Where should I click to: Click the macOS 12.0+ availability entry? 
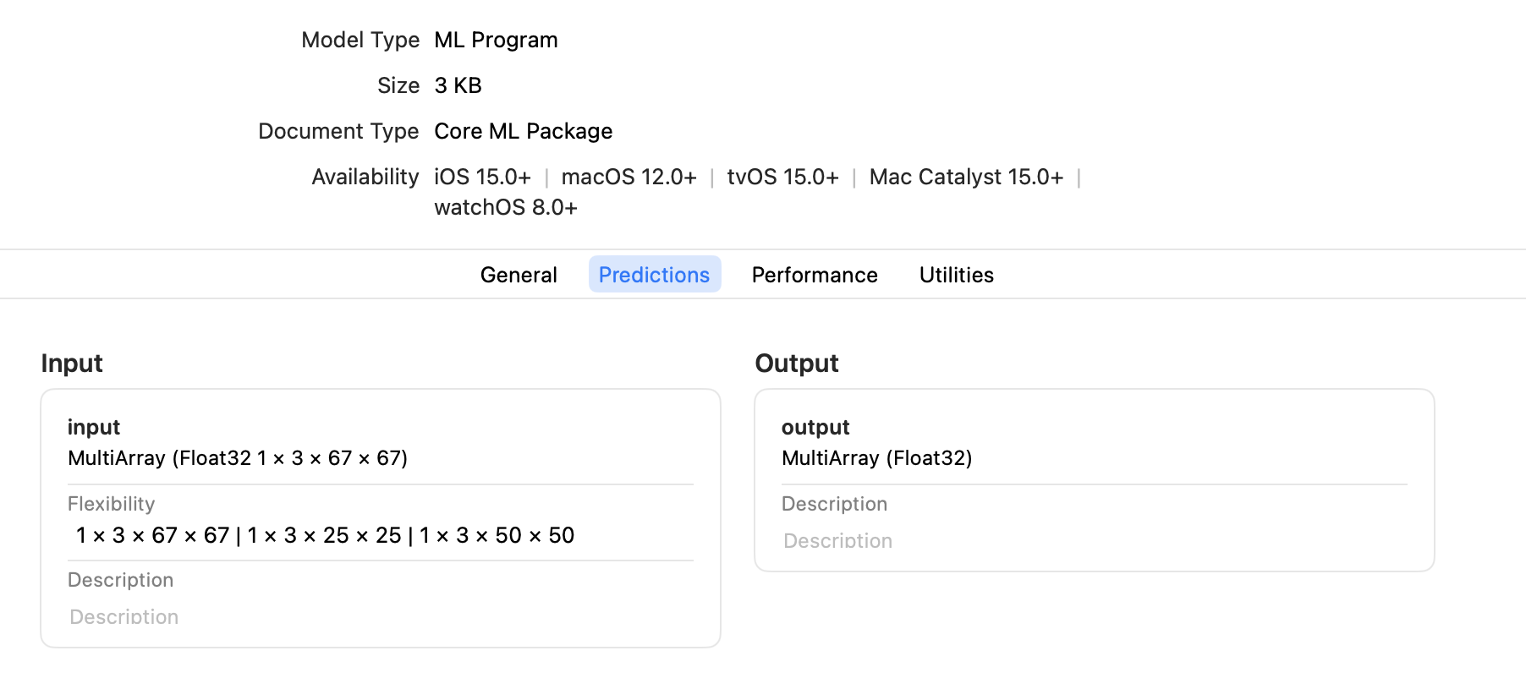(x=629, y=177)
